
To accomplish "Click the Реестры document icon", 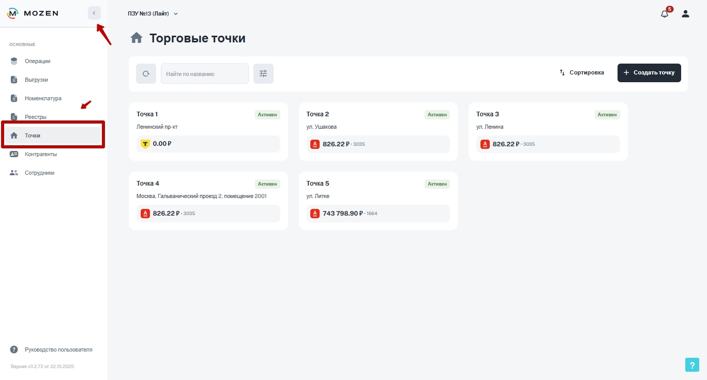I will [14, 117].
